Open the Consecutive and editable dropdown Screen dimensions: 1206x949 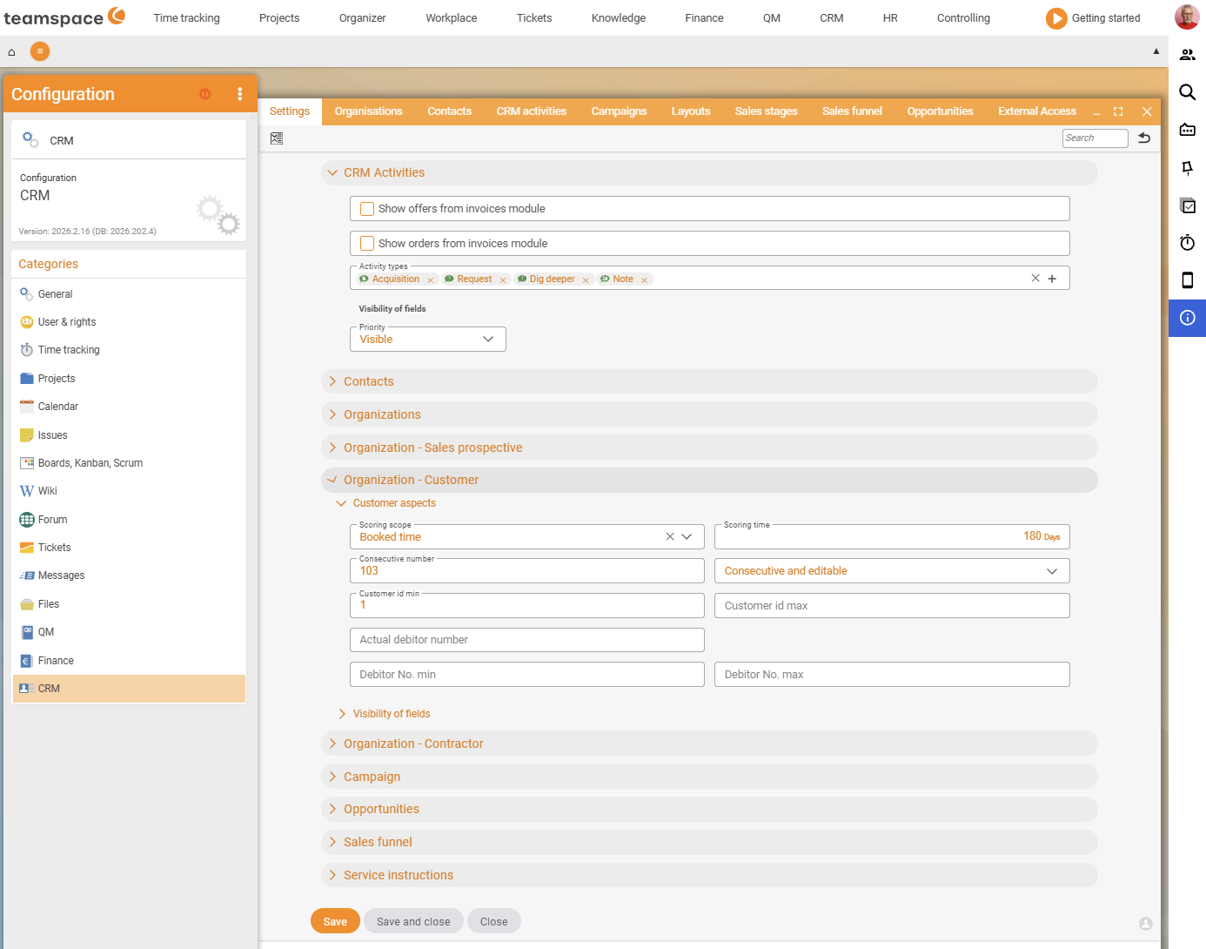click(892, 571)
